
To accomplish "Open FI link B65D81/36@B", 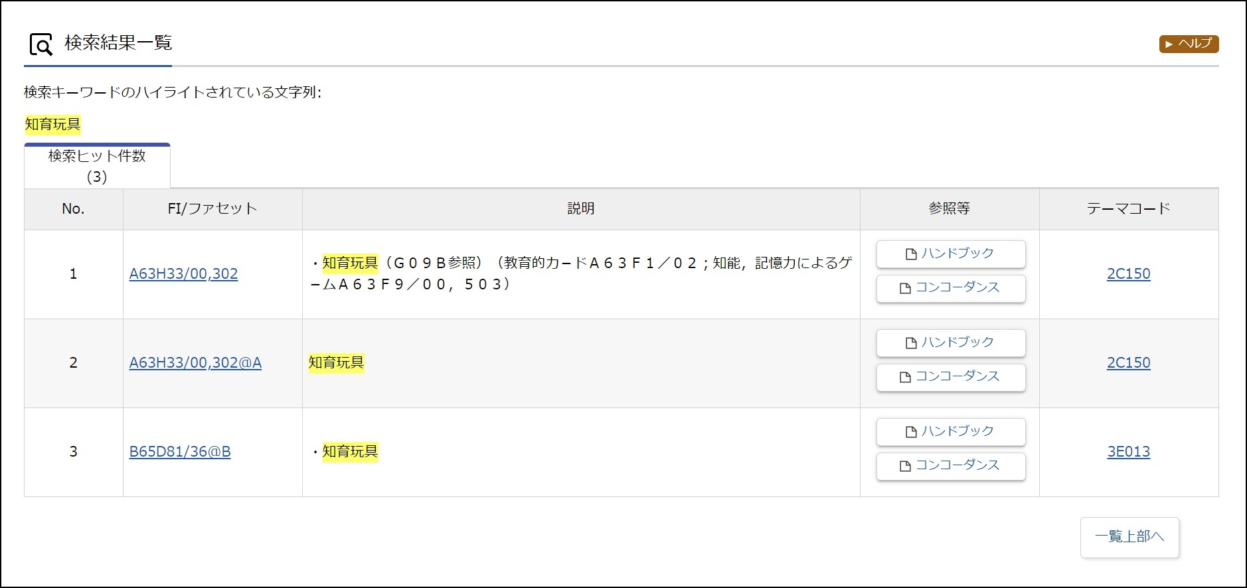I will point(180,452).
